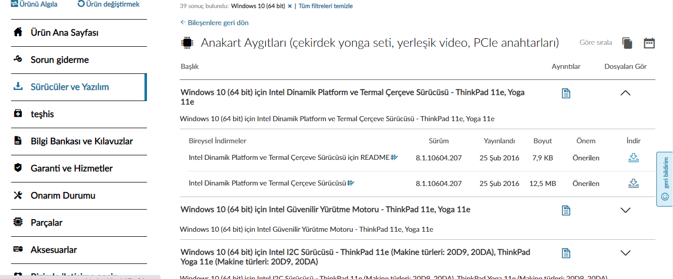Click the Intel I2C Sürücüsü title
Screen dimensions: 673x279
coord(355,257)
